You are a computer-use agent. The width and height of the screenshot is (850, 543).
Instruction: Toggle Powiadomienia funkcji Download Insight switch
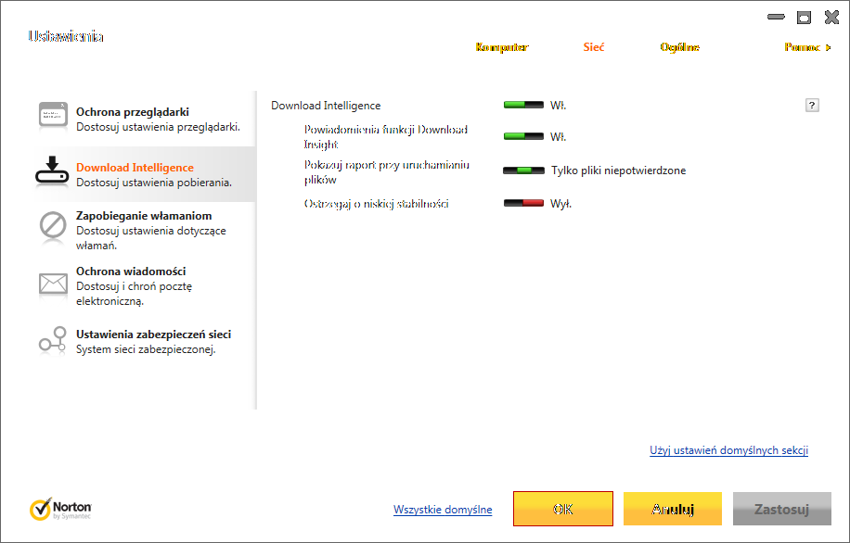[523, 136]
